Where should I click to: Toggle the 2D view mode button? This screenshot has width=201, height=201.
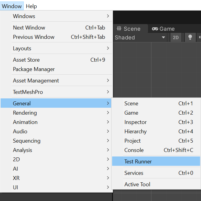coord(176,38)
